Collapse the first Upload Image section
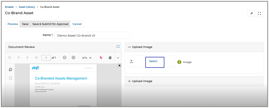 pos(129,47)
